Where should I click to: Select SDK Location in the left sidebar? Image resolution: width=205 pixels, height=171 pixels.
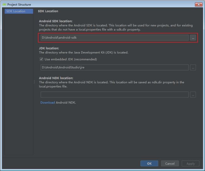click(19, 11)
